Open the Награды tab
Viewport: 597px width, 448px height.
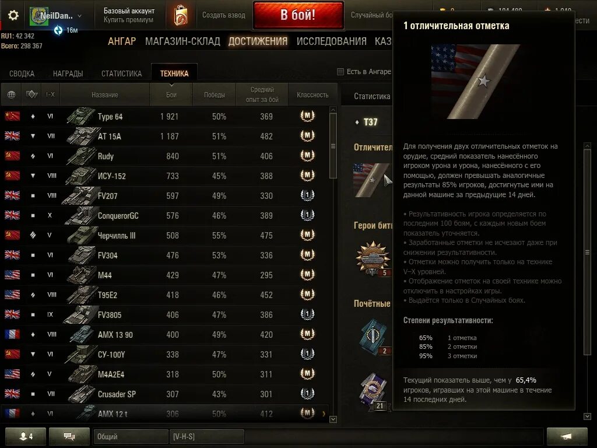[68, 73]
